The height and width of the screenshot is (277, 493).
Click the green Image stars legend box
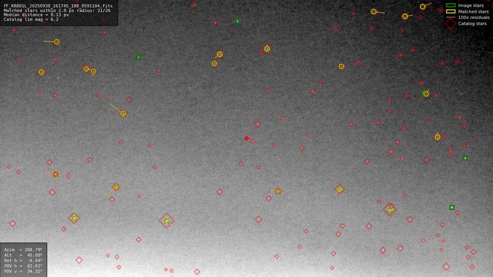tap(451, 5)
